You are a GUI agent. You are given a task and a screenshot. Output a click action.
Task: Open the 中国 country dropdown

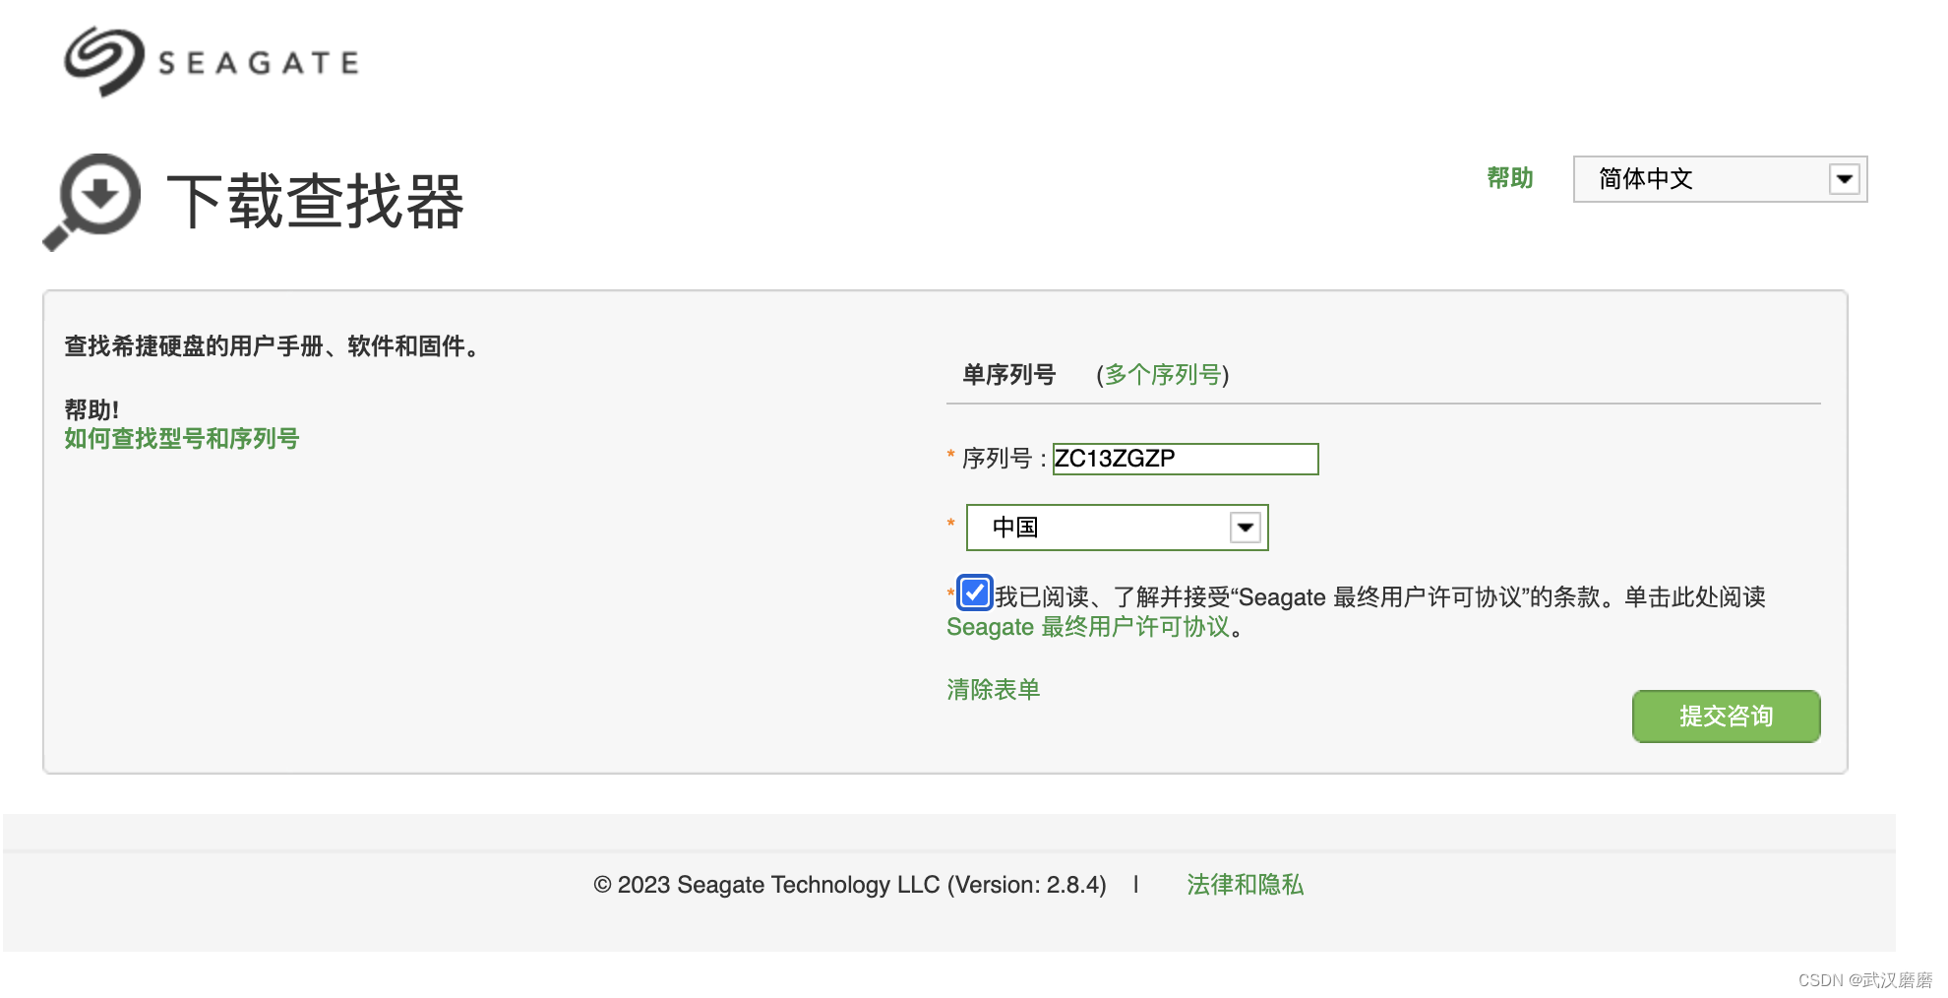1117,528
